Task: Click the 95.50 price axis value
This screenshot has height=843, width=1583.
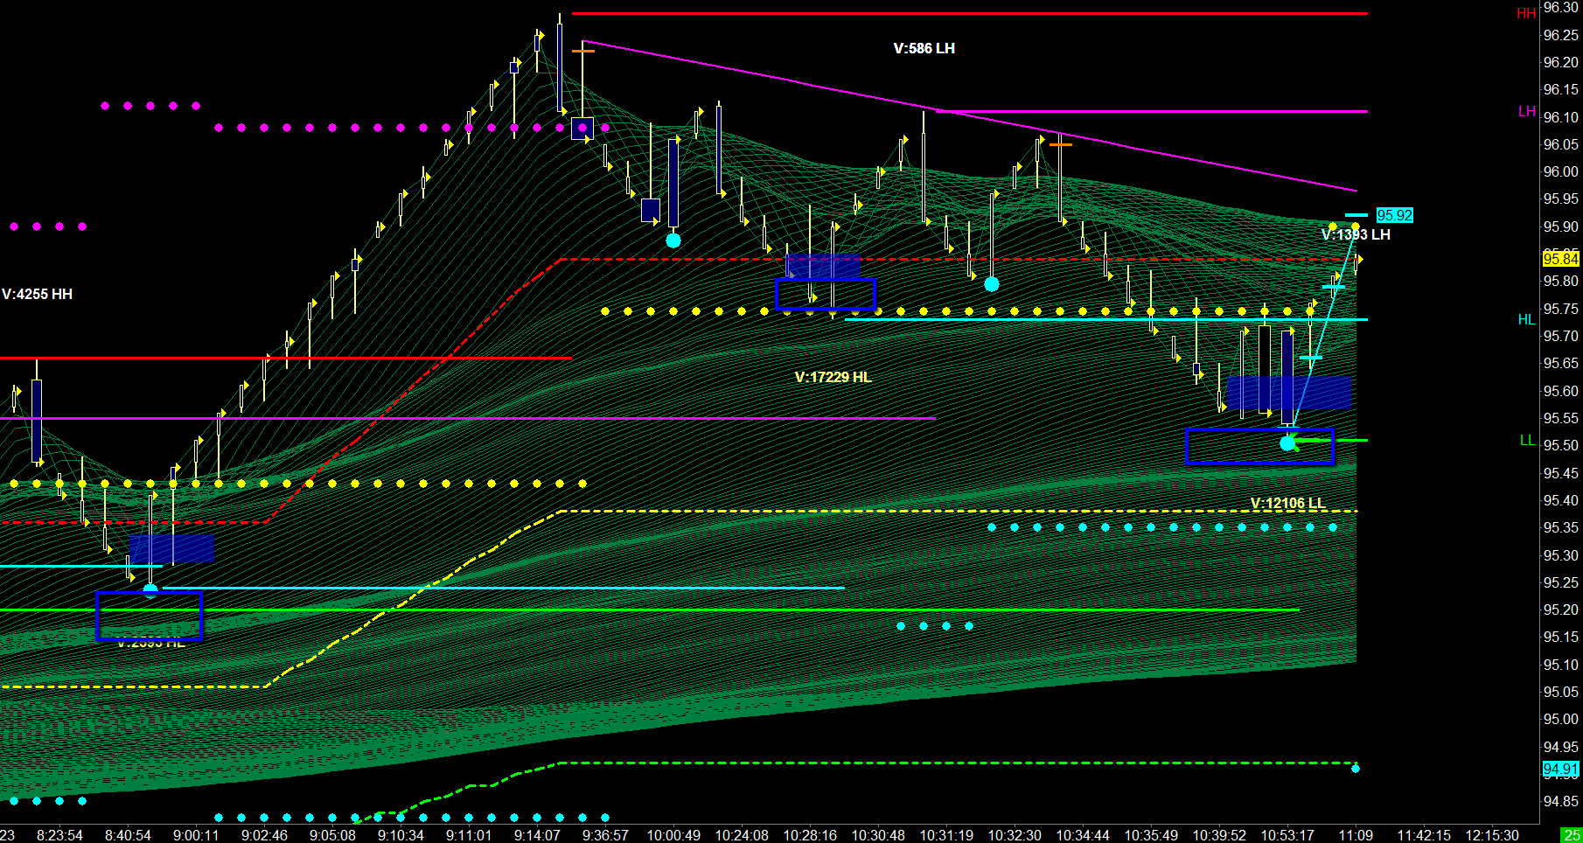Action: (x=1561, y=446)
